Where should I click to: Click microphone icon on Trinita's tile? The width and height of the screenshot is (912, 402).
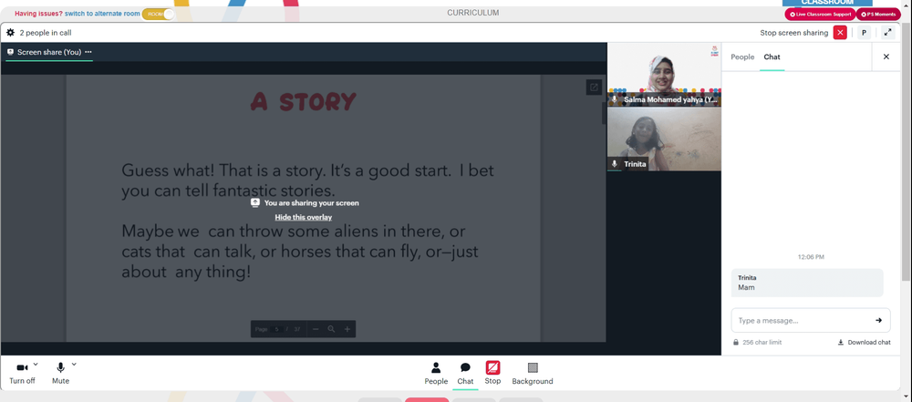614,164
